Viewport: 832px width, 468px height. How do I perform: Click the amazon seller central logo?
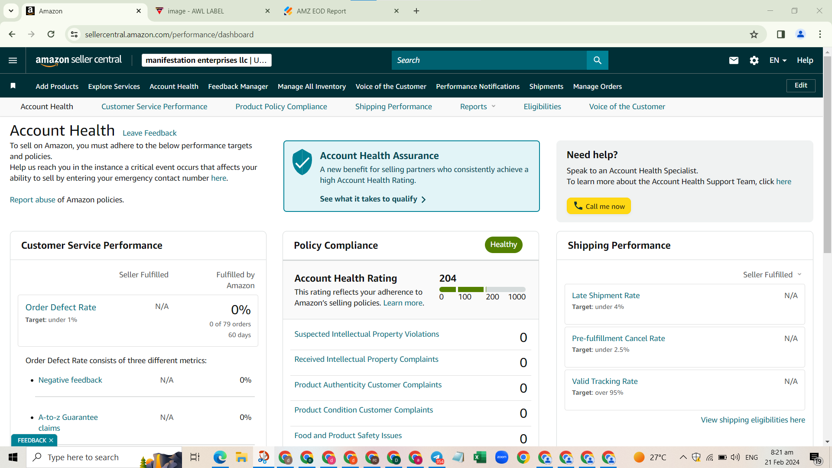click(78, 60)
